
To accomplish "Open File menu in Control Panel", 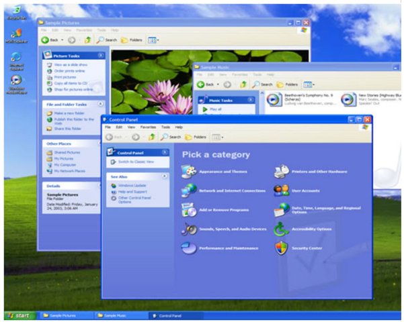I will click(108, 127).
